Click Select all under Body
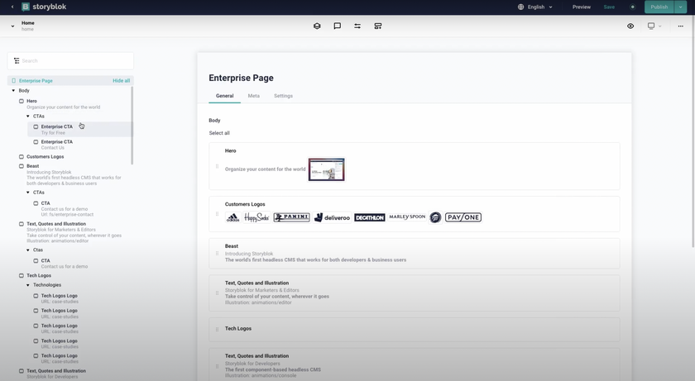Image resolution: width=695 pixels, height=381 pixels. coord(219,133)
